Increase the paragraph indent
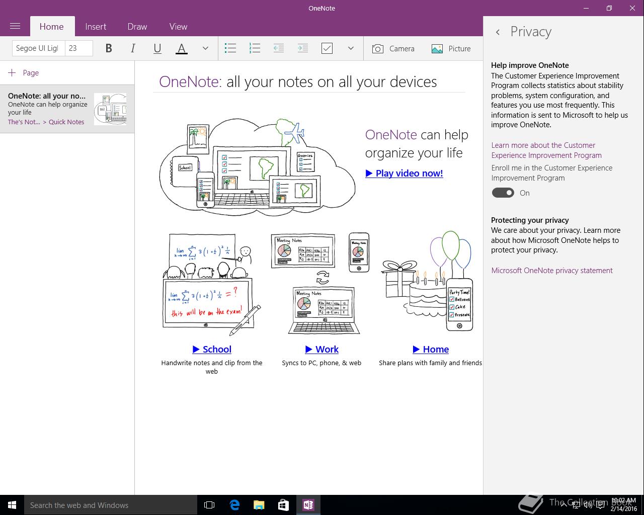This screenshot has height=515, width=644. click(x=303, y=48)
